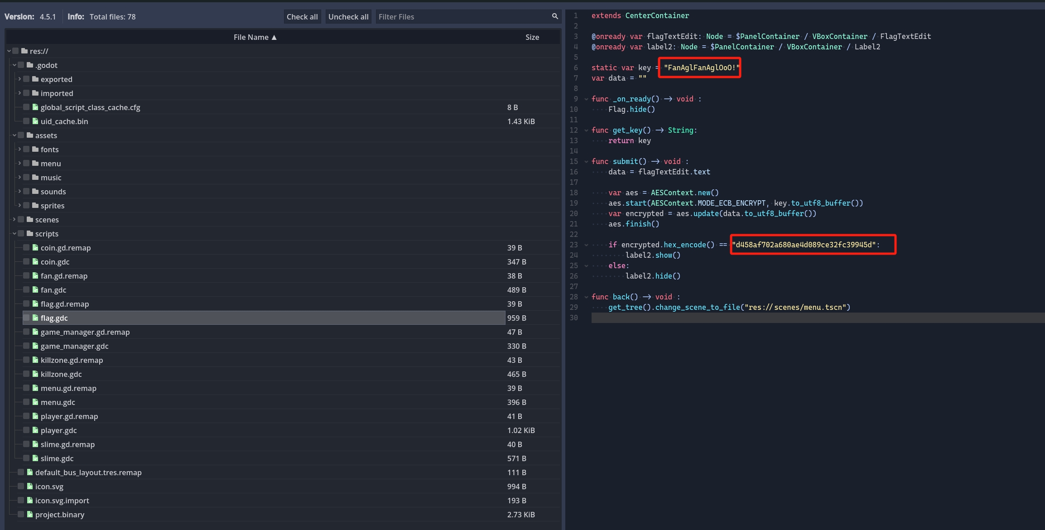Click the file icon of flag.gdc
The image size is (1045, 530).
(35, 318)
